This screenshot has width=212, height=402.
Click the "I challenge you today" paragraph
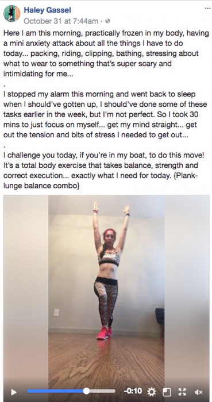(104, 171)
